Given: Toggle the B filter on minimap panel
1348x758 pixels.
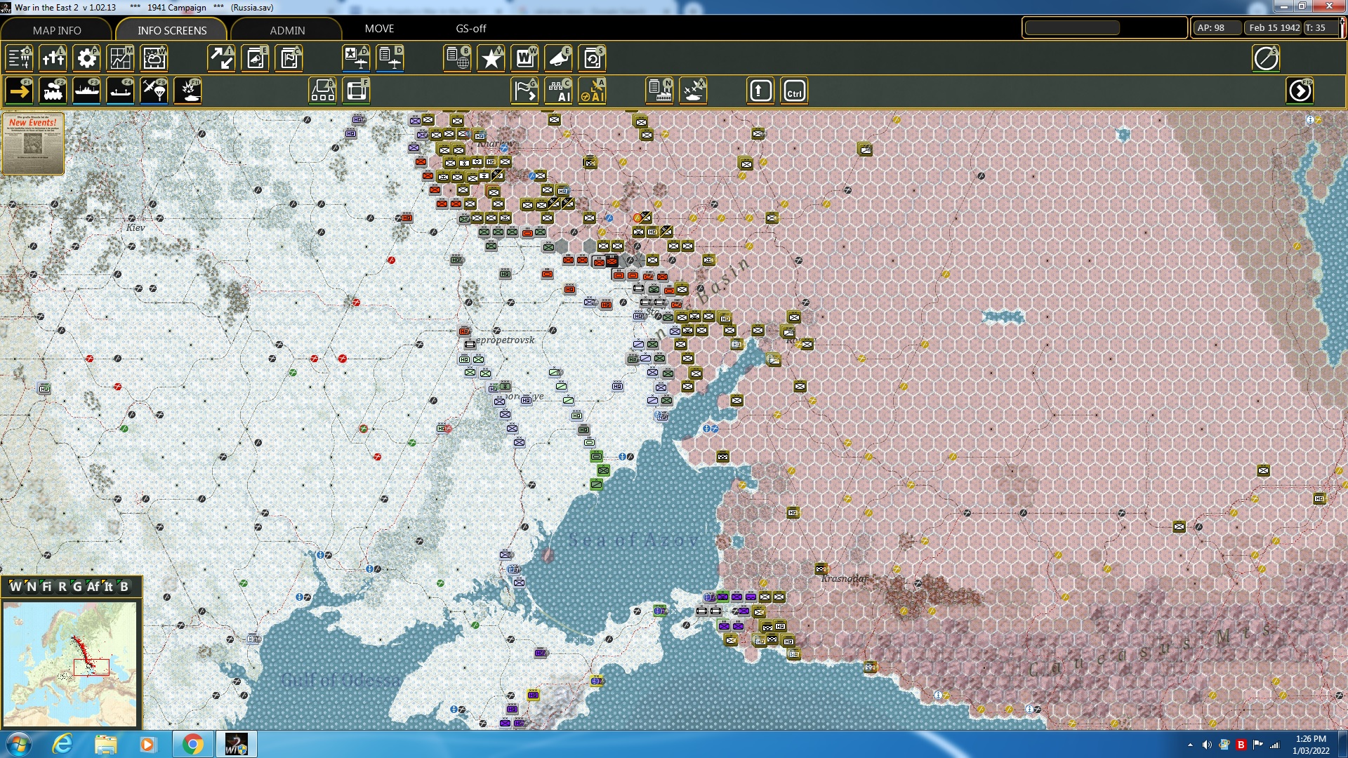Looking at the screenshot, I should click(124, 587).
